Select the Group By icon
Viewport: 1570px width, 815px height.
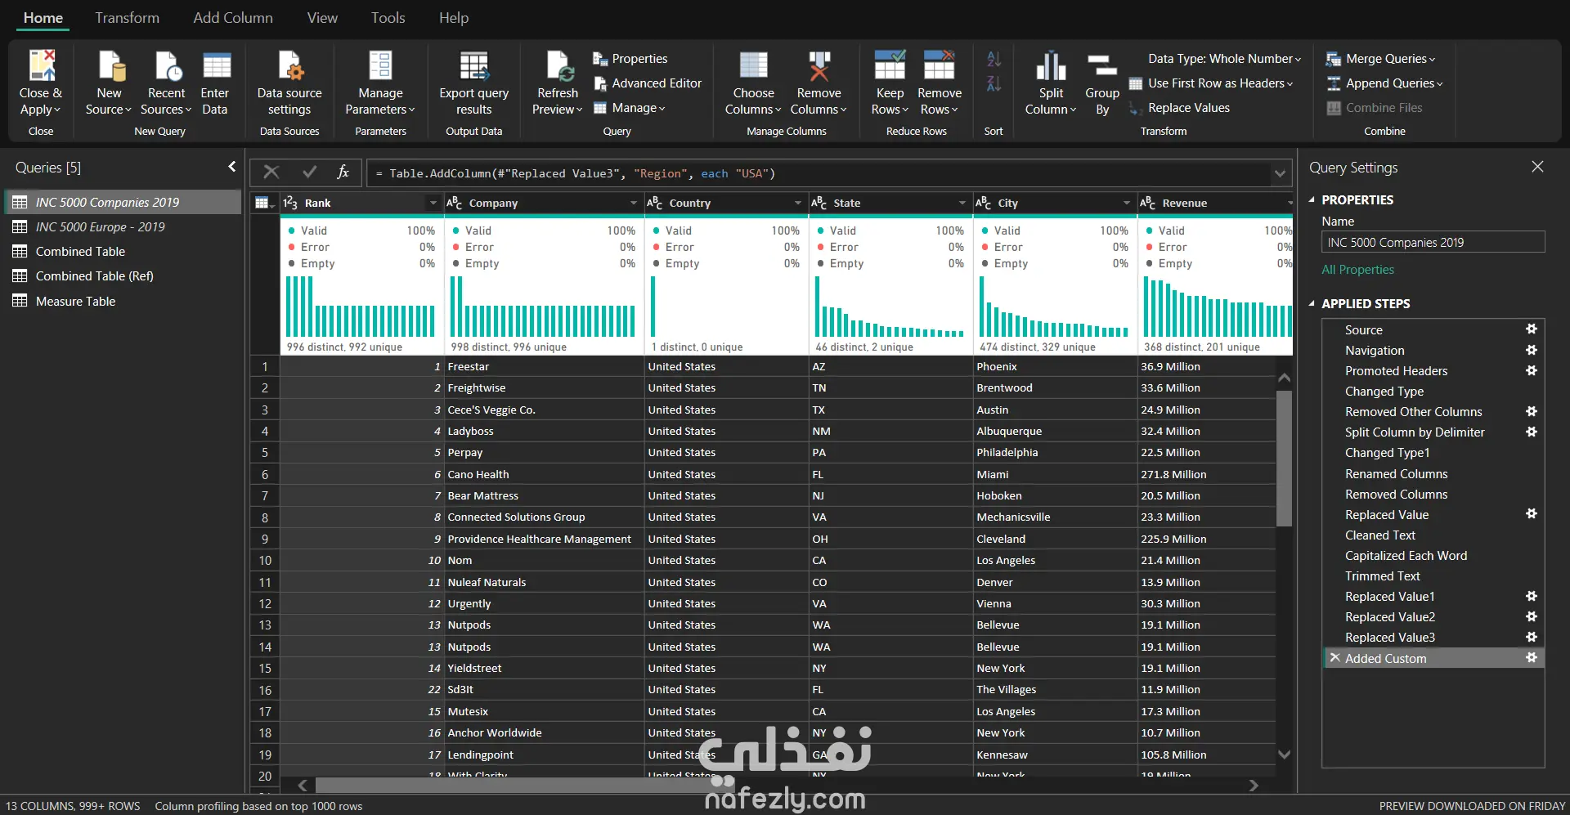click(x=1101, y=65)
